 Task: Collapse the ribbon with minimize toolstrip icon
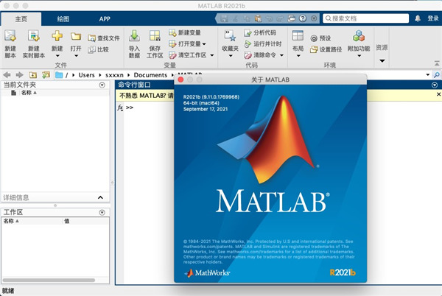click(437, 63)
